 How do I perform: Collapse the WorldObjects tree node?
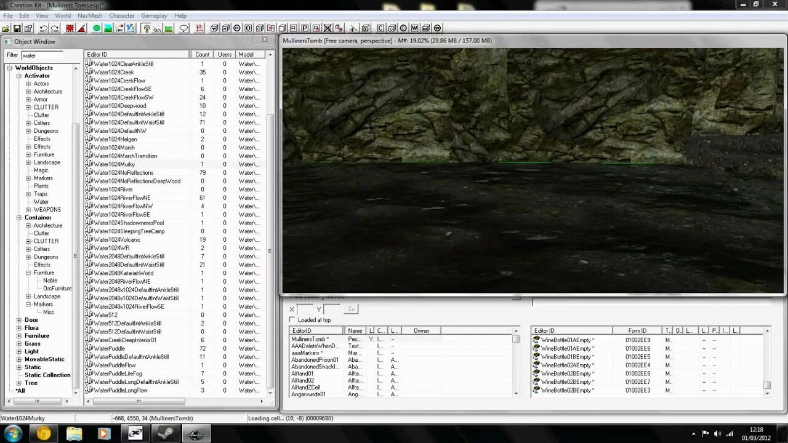(x=10, y=68)
